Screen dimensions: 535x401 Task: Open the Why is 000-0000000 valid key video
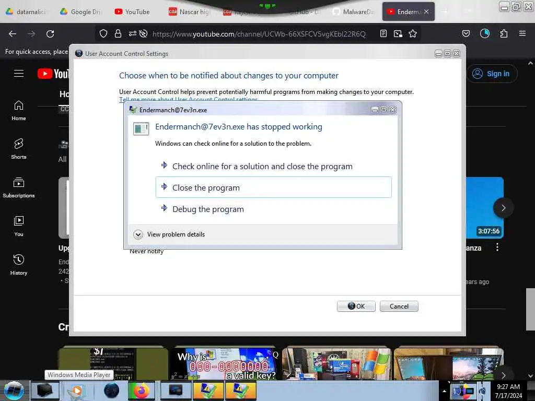(x=225, y=363)
